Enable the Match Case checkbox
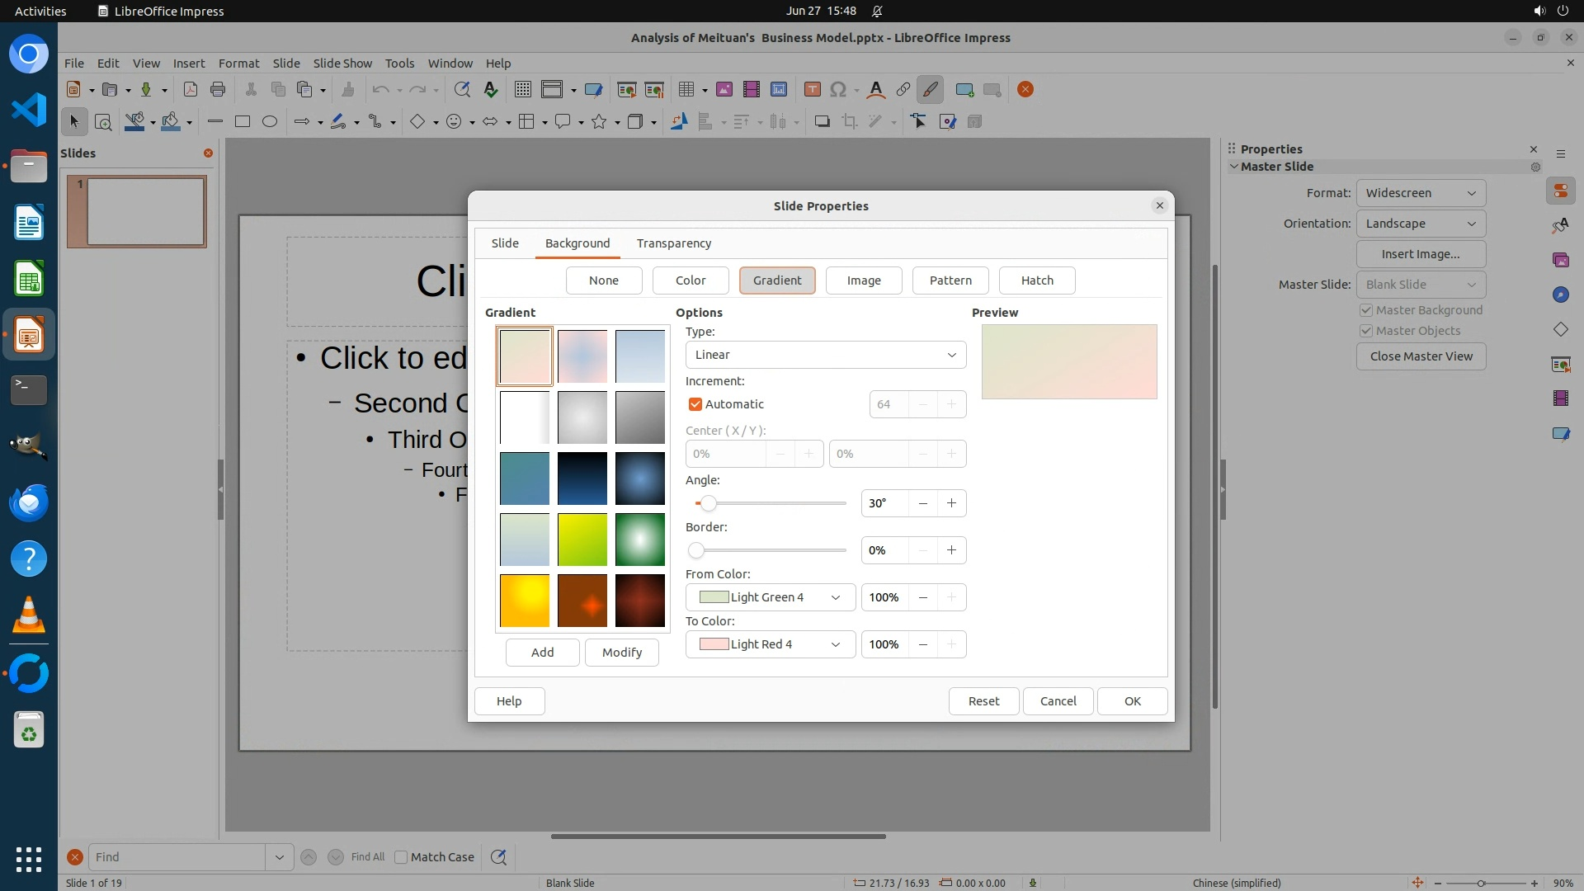The image size is (1584, 891). (401, 857)
